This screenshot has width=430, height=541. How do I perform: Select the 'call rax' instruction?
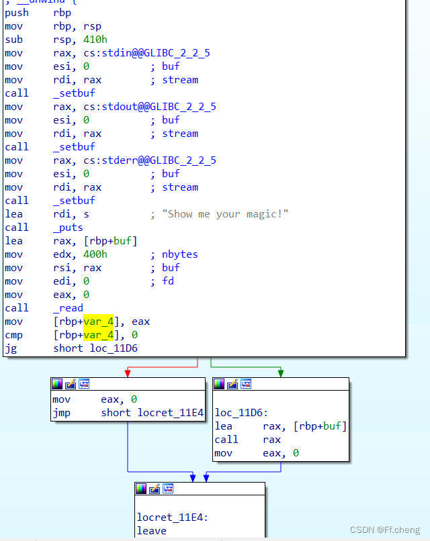tap(248, 440)
